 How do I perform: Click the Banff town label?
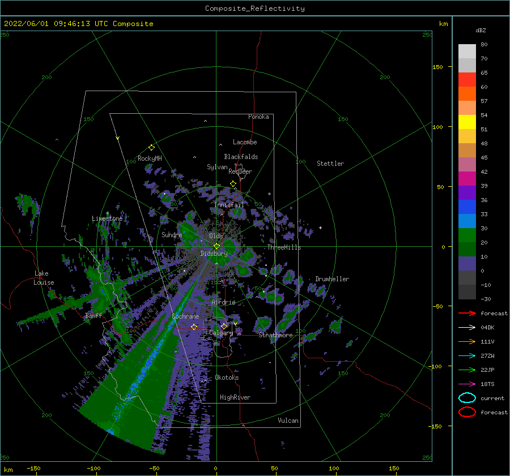coord(93,315)
